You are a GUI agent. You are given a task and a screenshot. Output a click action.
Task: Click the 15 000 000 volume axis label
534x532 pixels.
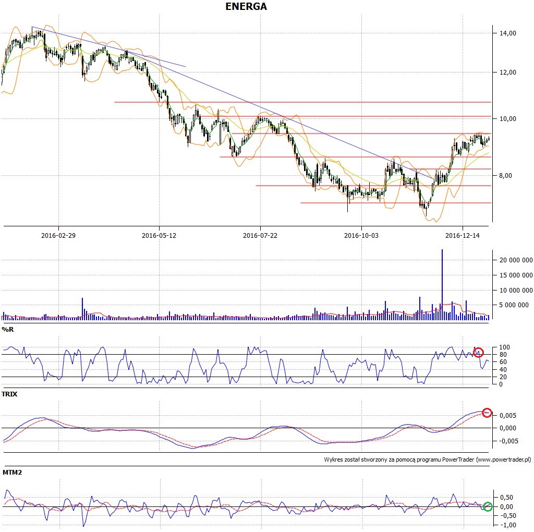coord(516,275)
